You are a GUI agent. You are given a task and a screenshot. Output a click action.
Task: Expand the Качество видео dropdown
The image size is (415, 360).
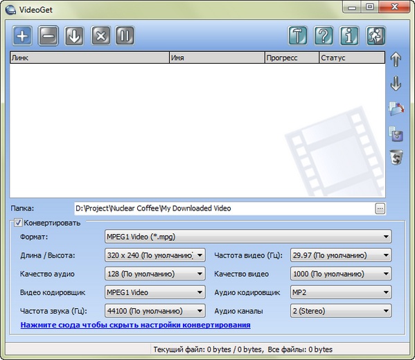341,273
